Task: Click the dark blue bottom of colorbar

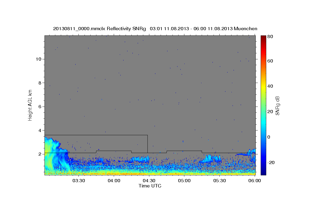Action: [x=263, y=173]
